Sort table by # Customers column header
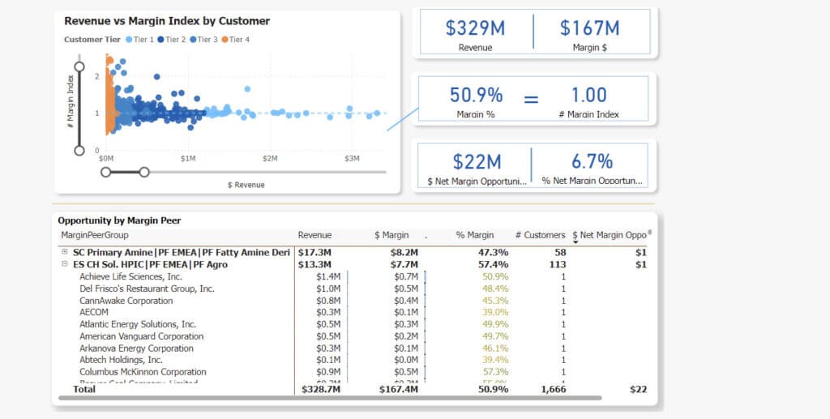The width and height of the screenshot is (830, 419). 541,235
